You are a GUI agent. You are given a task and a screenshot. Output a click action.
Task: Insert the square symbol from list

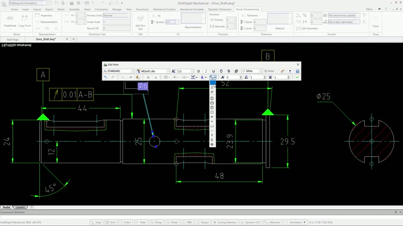tap(212, 112)
